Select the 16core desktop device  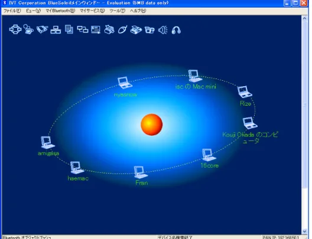pos(209,155)
